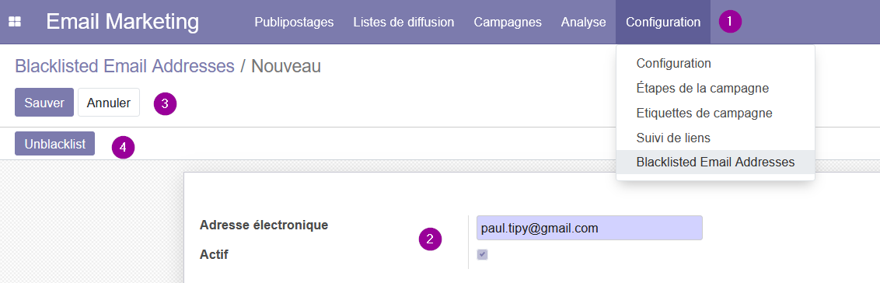The image size is (880, 283).
Task: Click the Unblacklist button
Action: click(x=55, y=144)
